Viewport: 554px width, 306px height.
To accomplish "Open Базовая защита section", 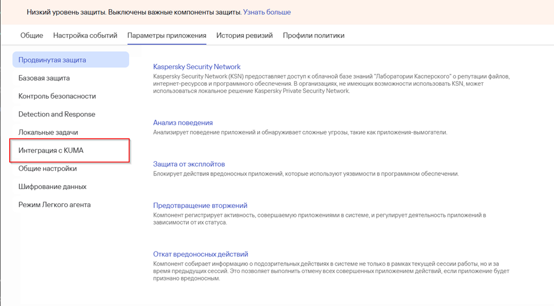I will click(44, 78).
